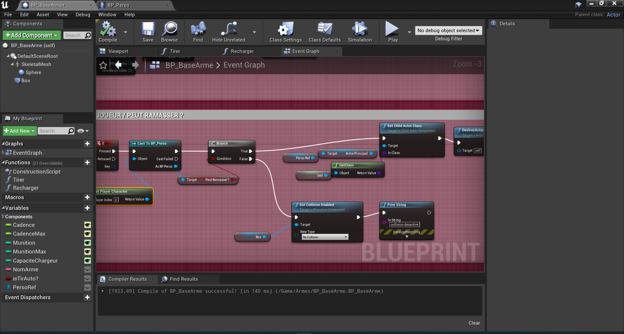Open New Type No Collision dropdown
The width and height of the screenshot is (624, 334).
tap(325, 237)
